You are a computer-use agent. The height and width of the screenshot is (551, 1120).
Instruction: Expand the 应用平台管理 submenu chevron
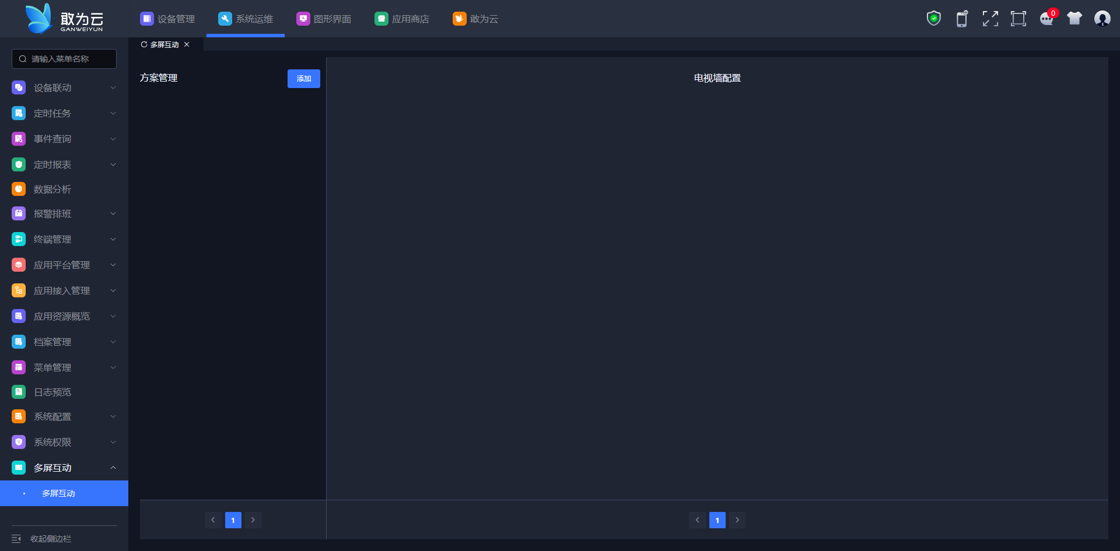pos(113,265)
